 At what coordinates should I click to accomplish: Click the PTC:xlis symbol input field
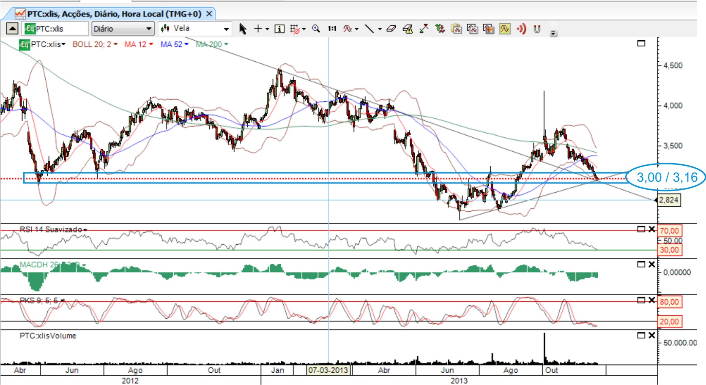(x=55, y=29)
